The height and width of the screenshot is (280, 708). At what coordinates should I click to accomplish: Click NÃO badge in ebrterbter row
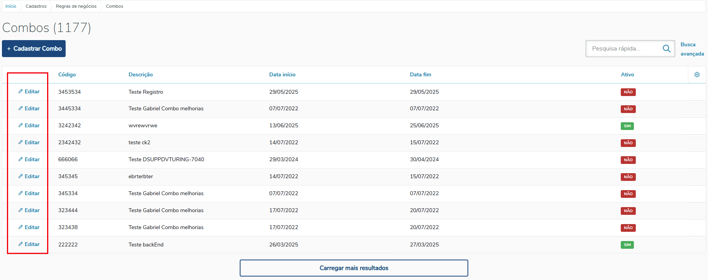click(x=628, y=177)
